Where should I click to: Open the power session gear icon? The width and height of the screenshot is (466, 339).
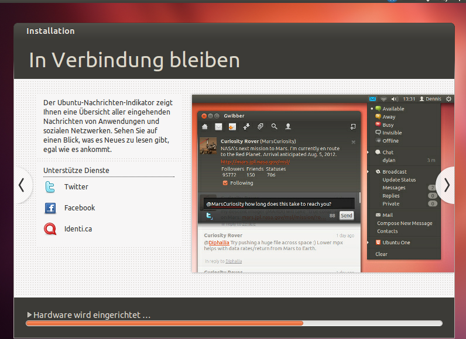tap(449, 99)
